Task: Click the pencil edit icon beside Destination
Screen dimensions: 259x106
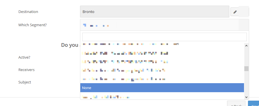Action: [235, 12]
